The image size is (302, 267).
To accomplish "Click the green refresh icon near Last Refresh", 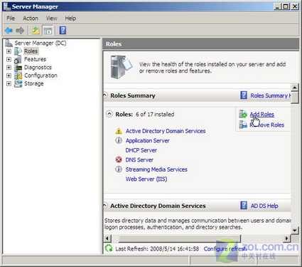I will point(109,248).
